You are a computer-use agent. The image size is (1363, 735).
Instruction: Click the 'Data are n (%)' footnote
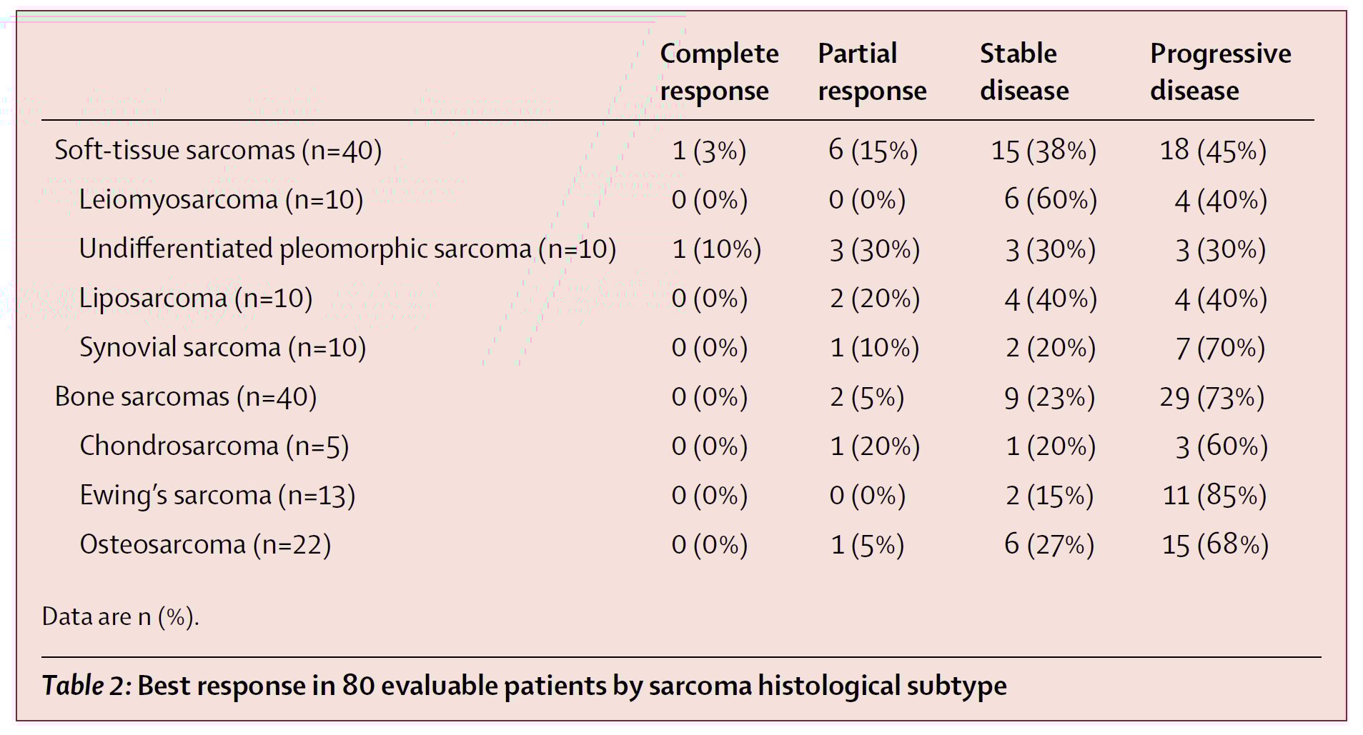coord(120,616)
